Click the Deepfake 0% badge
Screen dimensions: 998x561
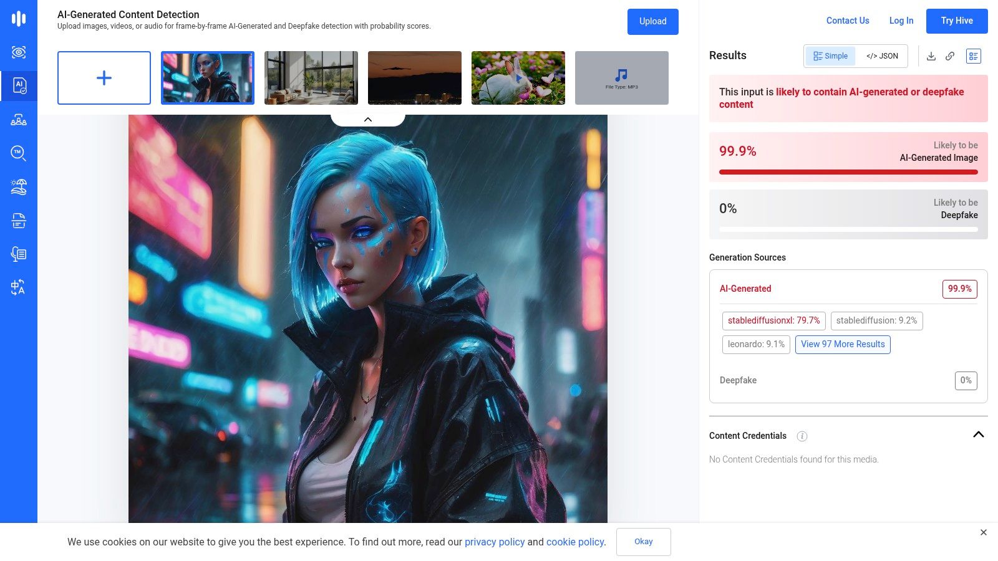[966, 381]
